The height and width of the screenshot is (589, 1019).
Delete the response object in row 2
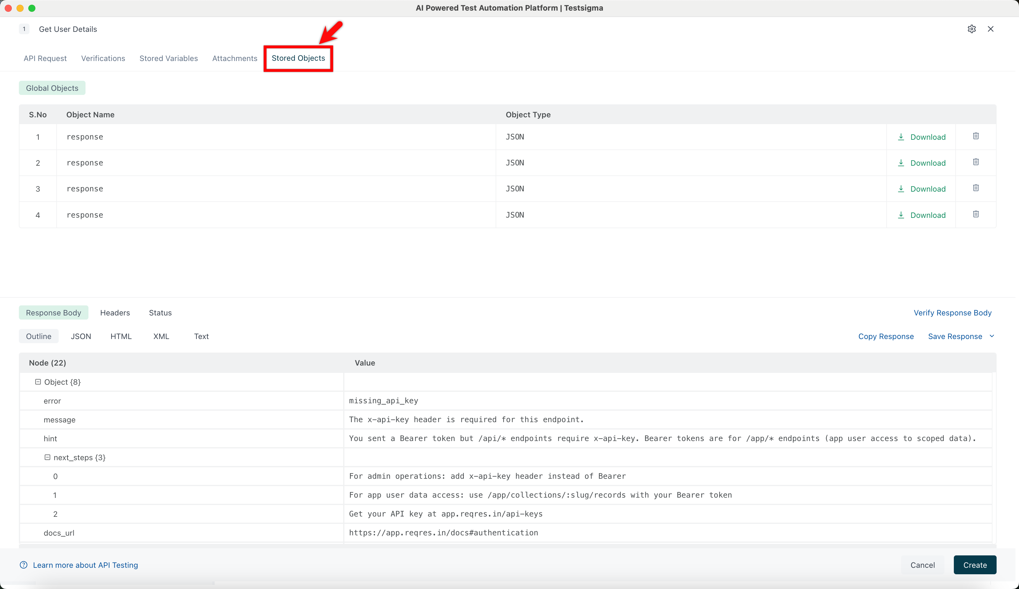point(976,162)
